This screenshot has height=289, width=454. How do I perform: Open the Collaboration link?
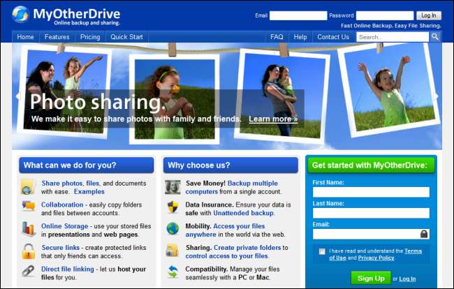[62, 205]
